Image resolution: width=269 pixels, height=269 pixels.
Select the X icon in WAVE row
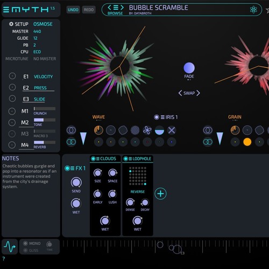pos(172,130)
